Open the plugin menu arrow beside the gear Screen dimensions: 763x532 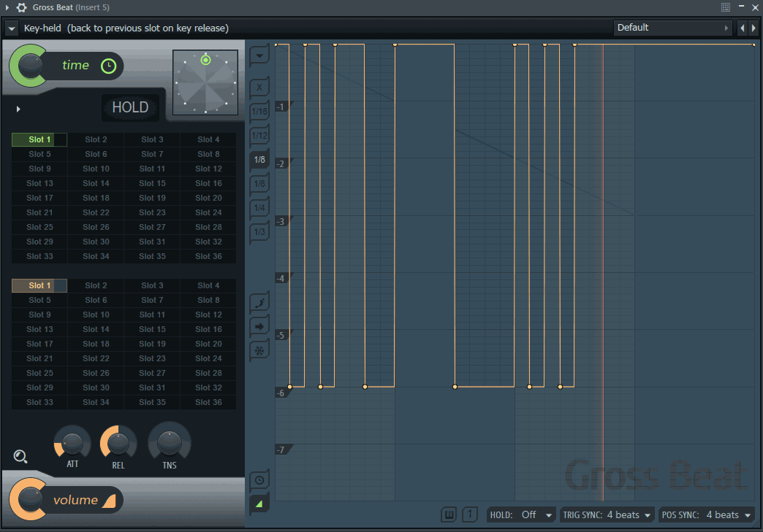pyautogui.click(x=7, y=7)
